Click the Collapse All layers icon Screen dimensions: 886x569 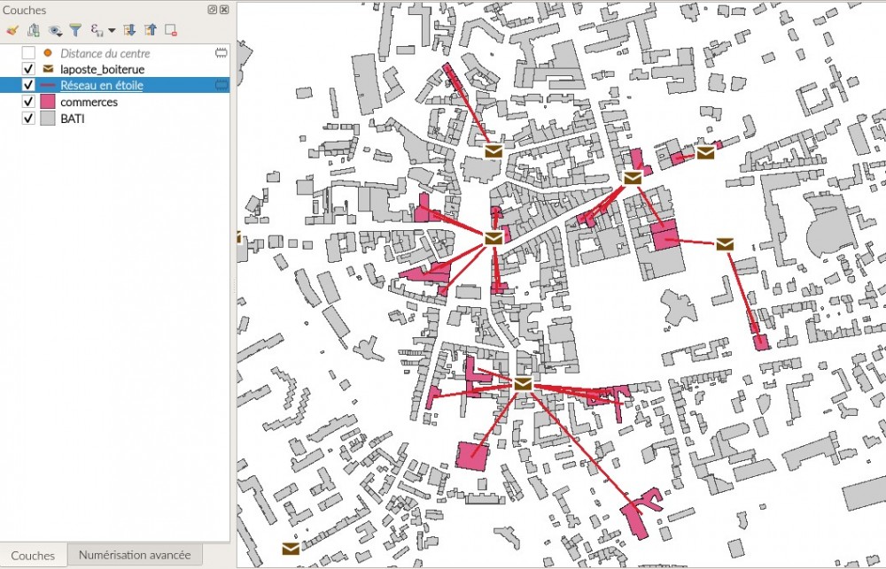coord(150,30)
